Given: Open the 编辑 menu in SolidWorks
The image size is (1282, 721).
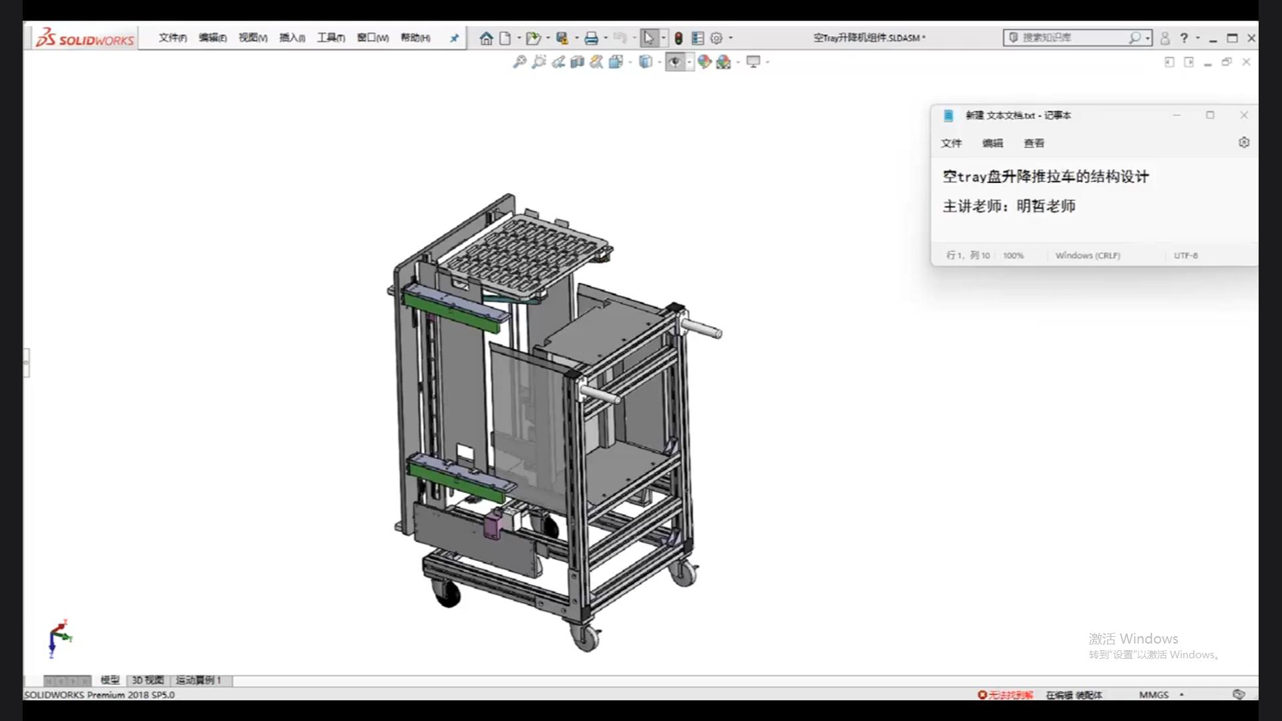Looking at the screenshot, I should 212,38.
